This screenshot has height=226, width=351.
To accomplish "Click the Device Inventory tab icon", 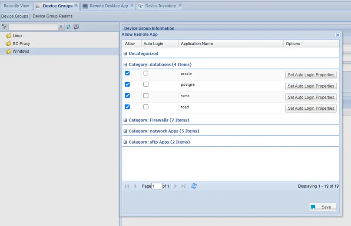I will [140, 6].
